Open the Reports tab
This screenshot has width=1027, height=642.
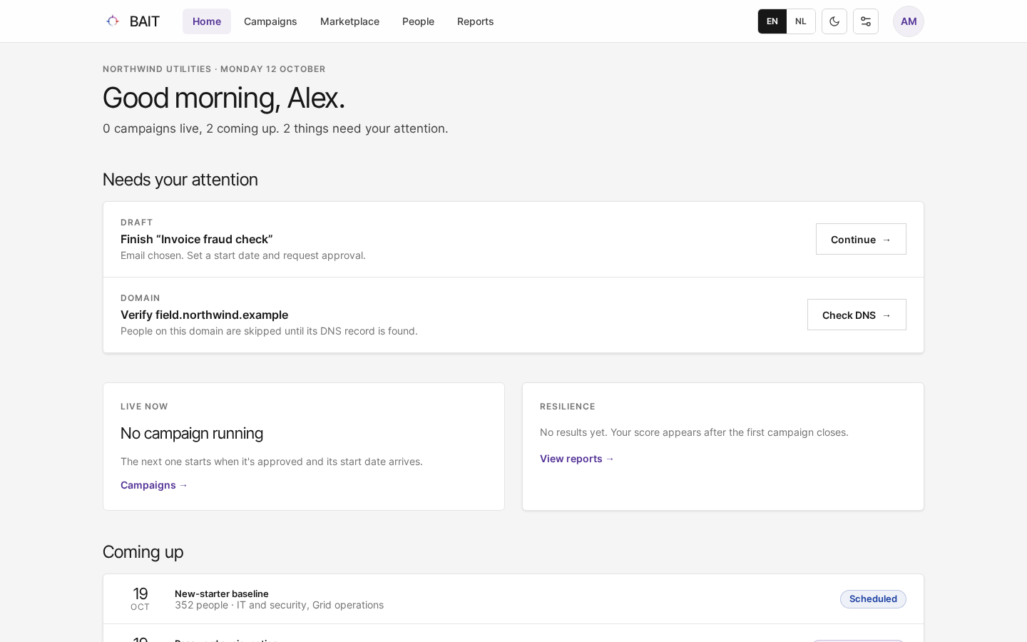click(x=475, y=21)
